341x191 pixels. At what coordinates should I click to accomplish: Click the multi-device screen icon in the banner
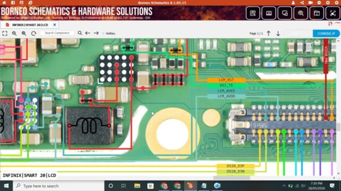coord(285,13)
